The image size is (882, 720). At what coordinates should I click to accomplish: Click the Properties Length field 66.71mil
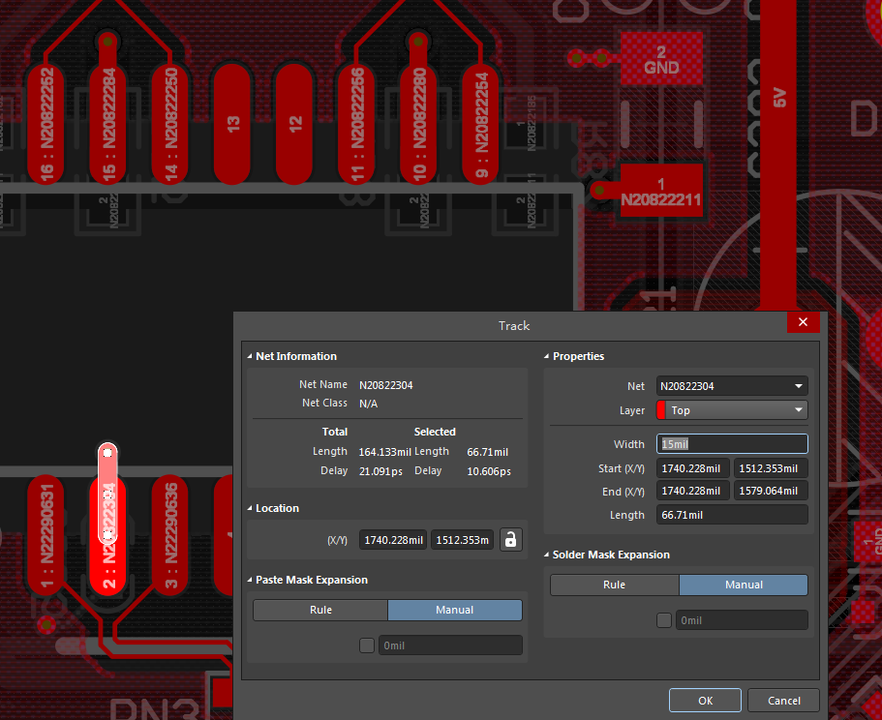[x=732, y=515]
